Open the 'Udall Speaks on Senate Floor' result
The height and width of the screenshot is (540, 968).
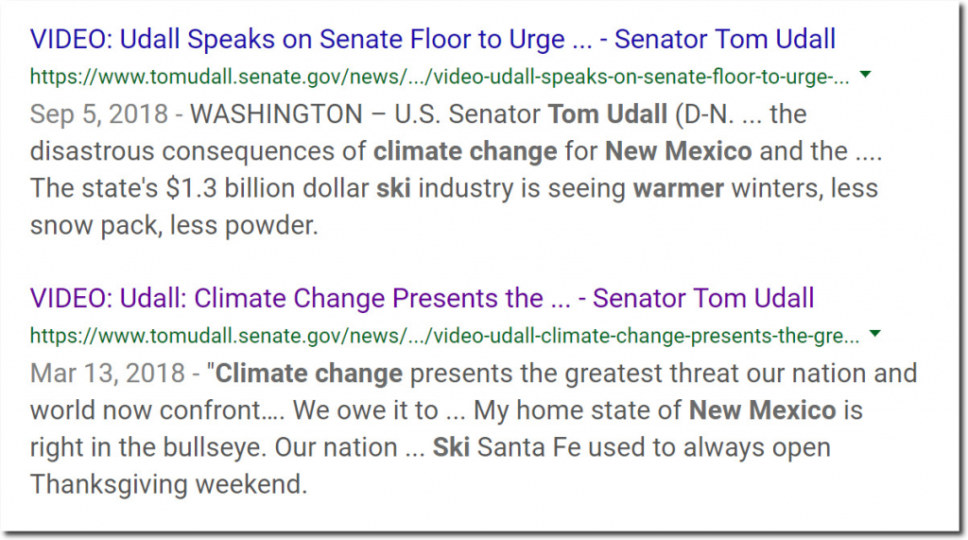tap(433, 40)
